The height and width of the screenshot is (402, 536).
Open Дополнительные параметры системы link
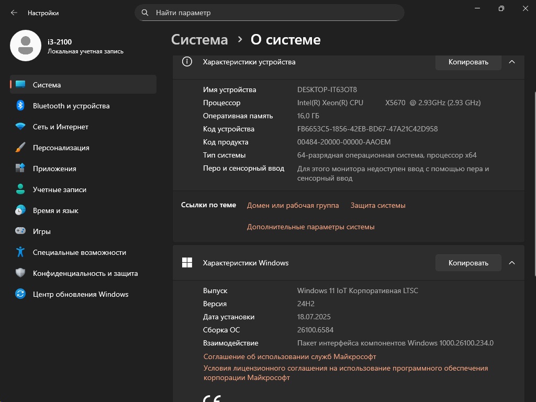coord(310,227)
